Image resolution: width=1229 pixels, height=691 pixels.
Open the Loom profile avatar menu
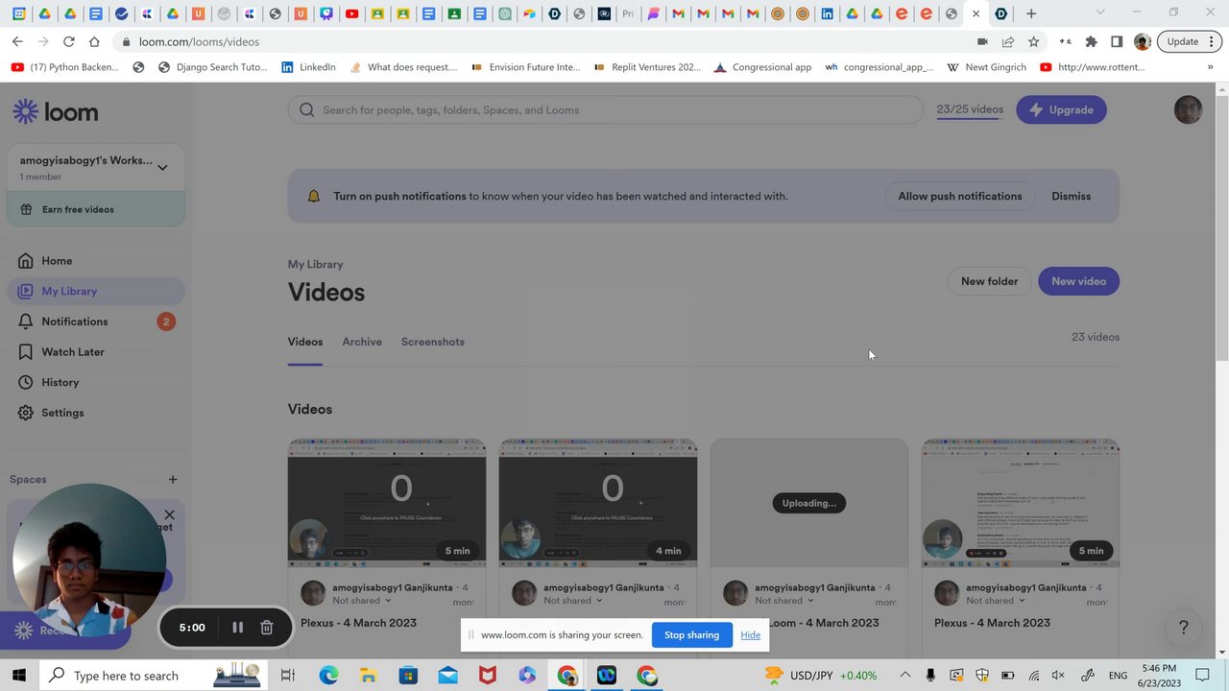[x=1188, y=109]
